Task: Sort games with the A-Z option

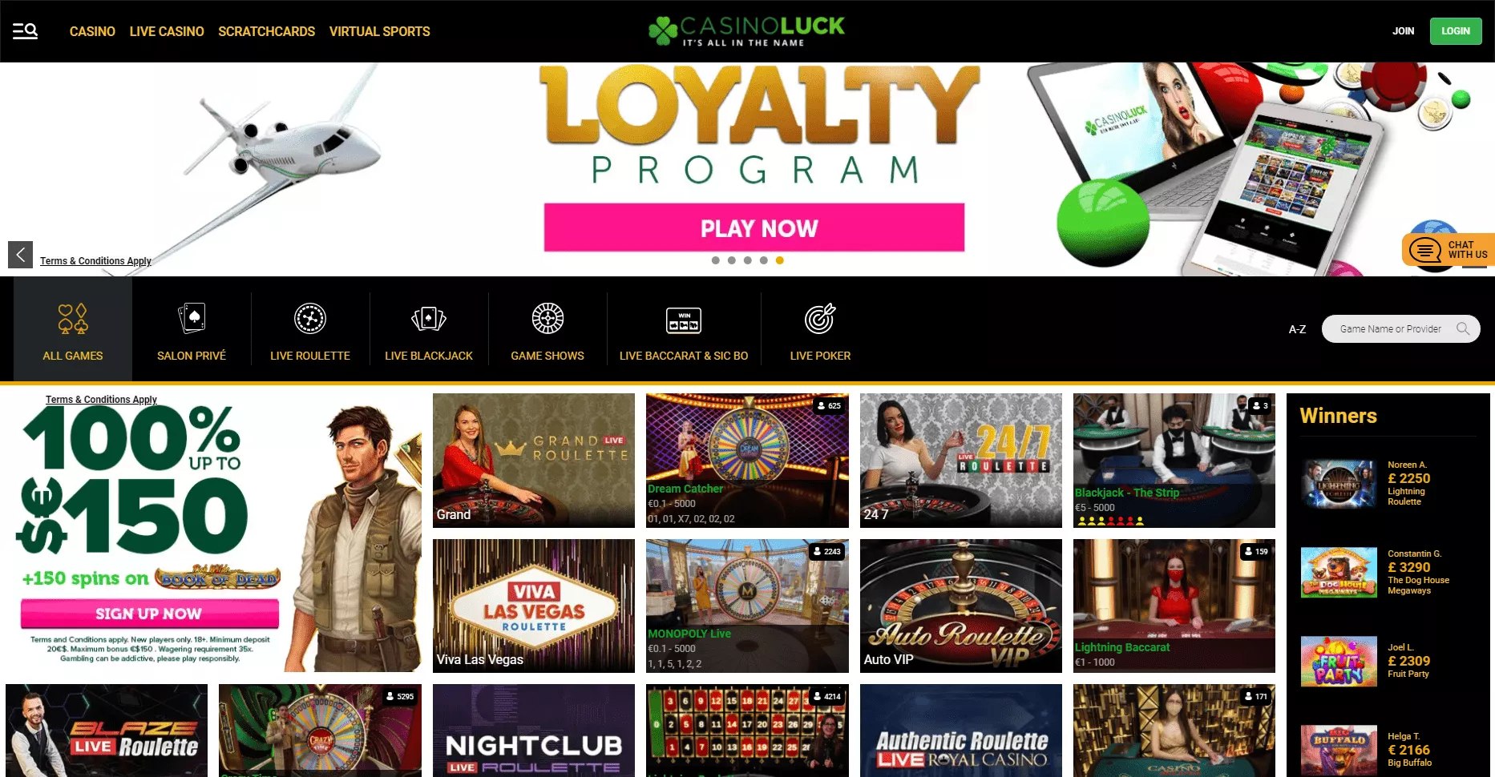Action: pyautogui.click(x=1297, y=329)
